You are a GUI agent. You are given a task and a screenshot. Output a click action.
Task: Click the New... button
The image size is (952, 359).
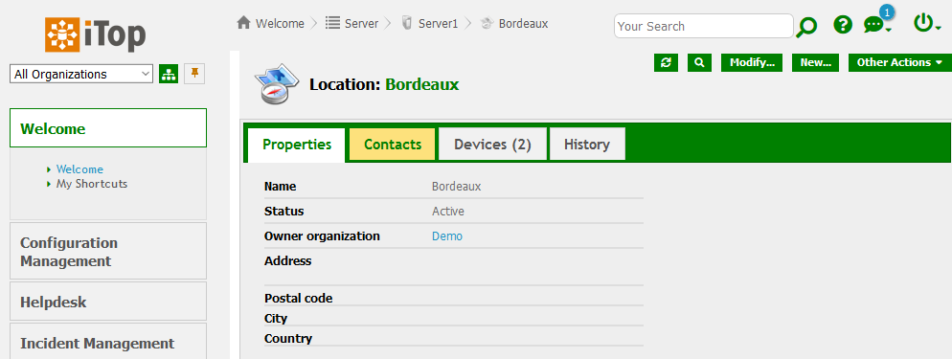815,62
